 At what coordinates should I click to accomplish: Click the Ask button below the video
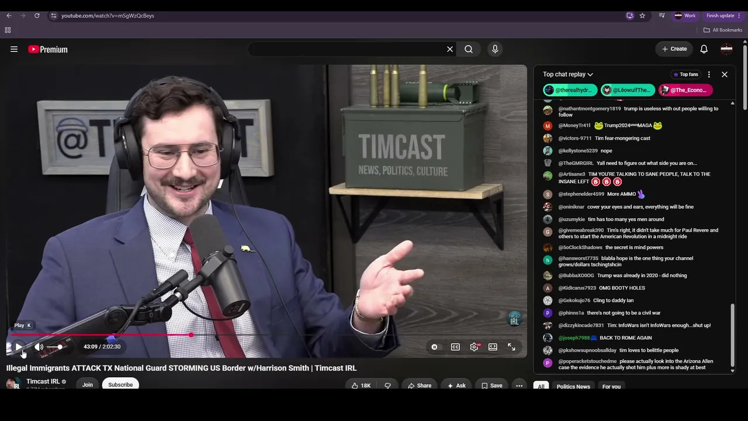(x=456, y=385)
